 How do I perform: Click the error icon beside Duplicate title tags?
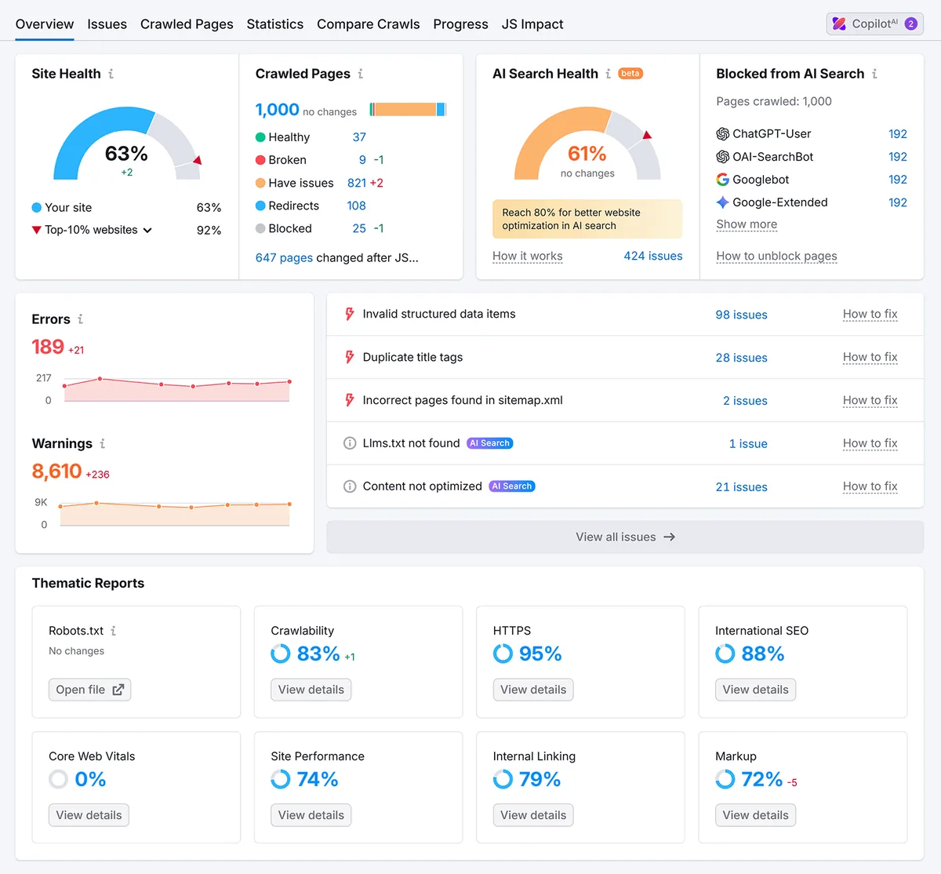click(350, 358)
